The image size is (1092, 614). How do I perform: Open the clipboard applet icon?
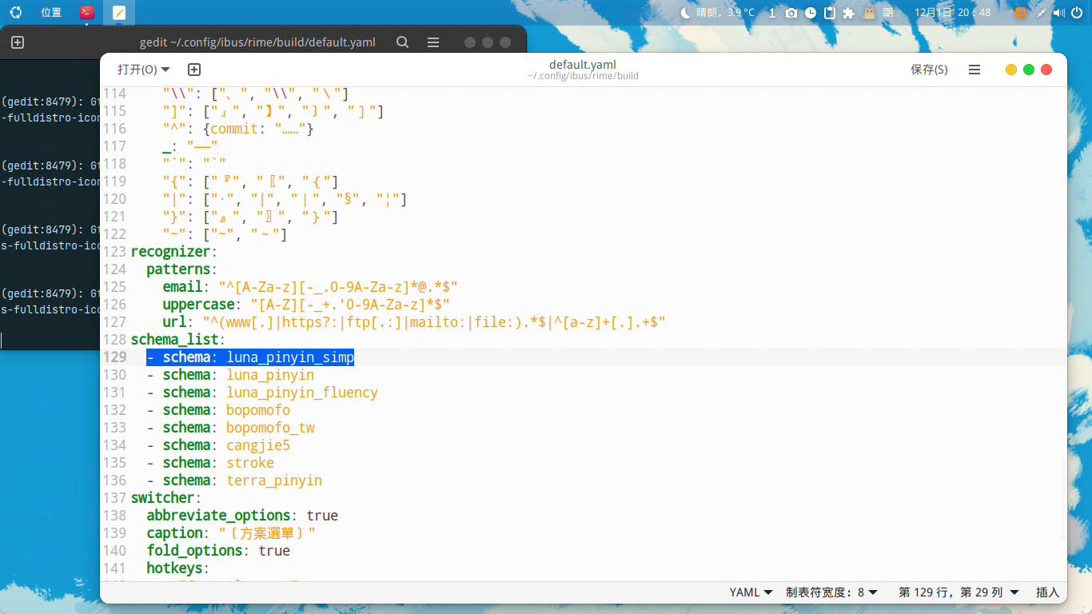click(x=830, y=12)
